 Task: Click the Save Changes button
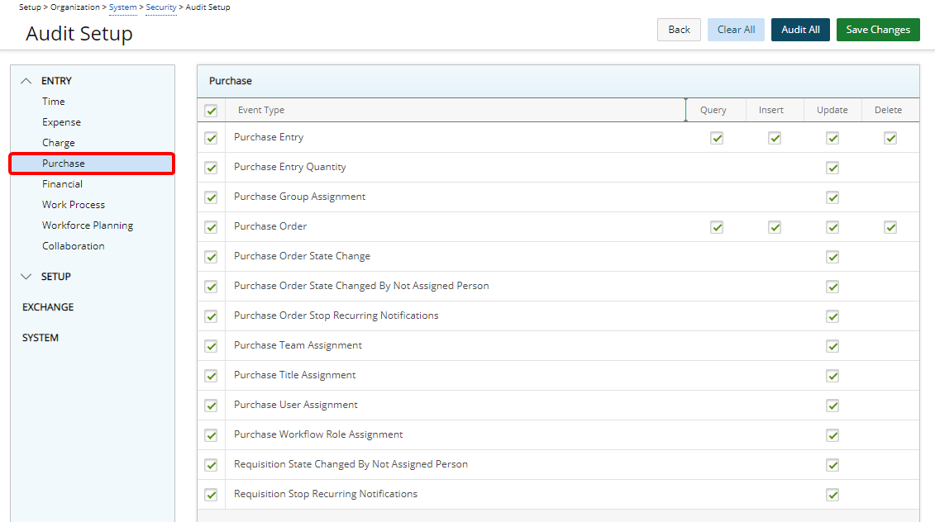point(878,30)
